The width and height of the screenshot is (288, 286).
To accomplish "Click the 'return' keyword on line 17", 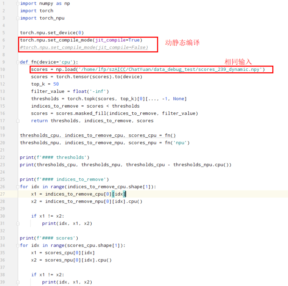I will [x=39, y=121].
